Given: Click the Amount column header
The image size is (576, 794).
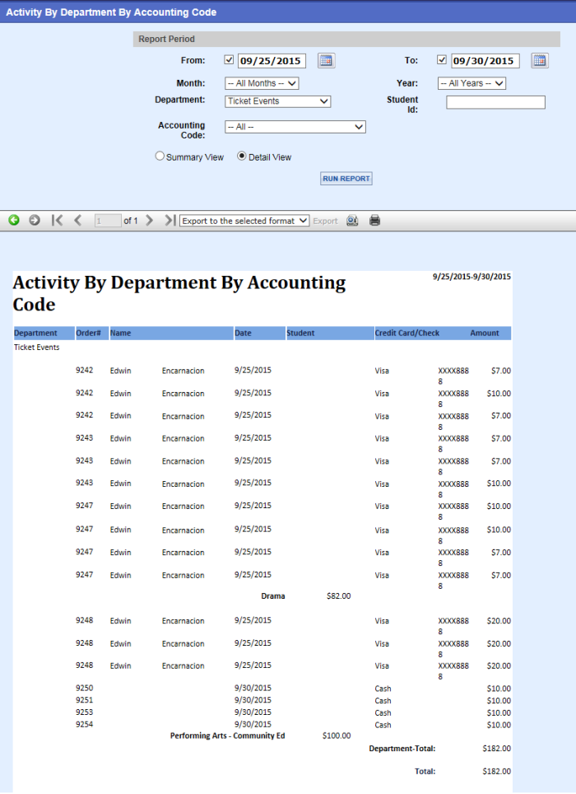Looking at the screenshot, I should coord(485,334).
